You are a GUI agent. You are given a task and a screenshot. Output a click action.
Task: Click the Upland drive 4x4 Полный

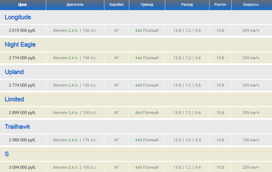coord(147,85)
